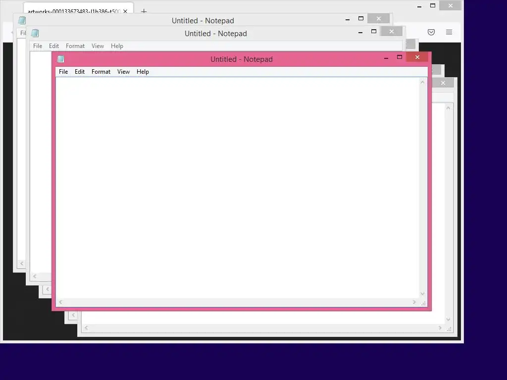
Task: Click inside the front Notepad text area
Action: [x=238, y=188]
